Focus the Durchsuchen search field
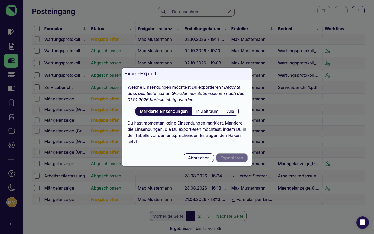This screenshot has width=374, height=234. point(196,12)
